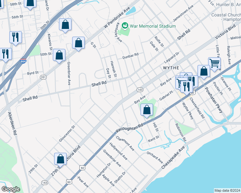Click the Byrd St label

click(33, 73)
